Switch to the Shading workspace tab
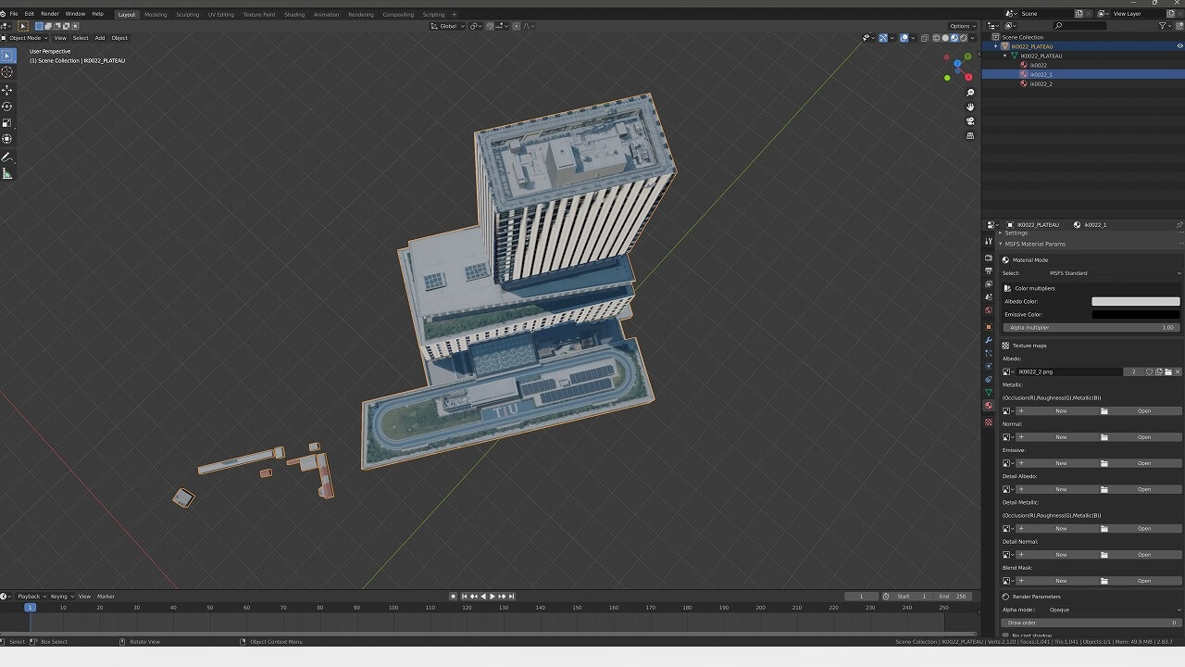Viewport: 1185px width, 667px height. tap(294, 14)
